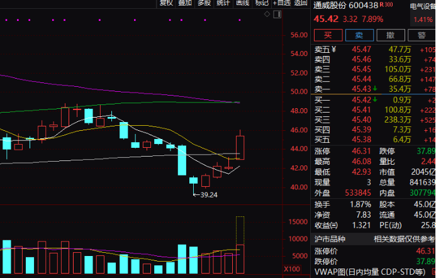The height and width of the screenshot is (278, 436).
Task: Select 多股 multi-stock view
Action: click(204, 3)
